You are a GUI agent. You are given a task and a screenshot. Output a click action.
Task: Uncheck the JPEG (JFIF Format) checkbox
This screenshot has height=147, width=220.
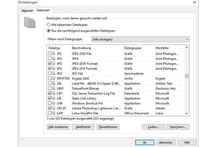click(50, 68)
